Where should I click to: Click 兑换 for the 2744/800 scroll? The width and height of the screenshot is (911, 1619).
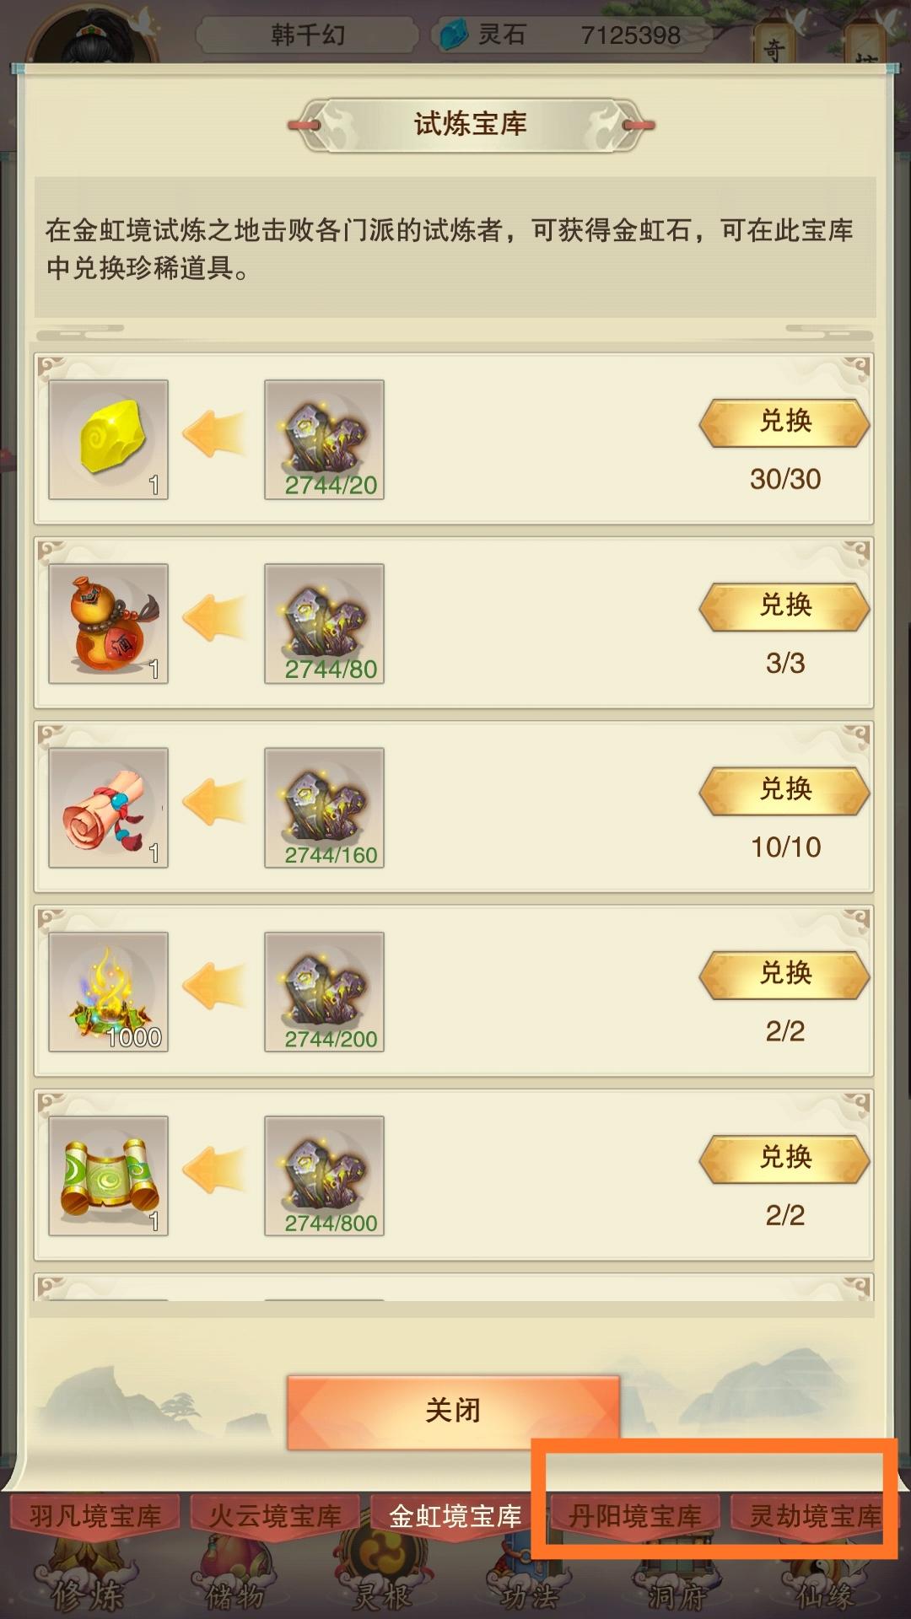pyautogui.click(x=784, y=1159)
